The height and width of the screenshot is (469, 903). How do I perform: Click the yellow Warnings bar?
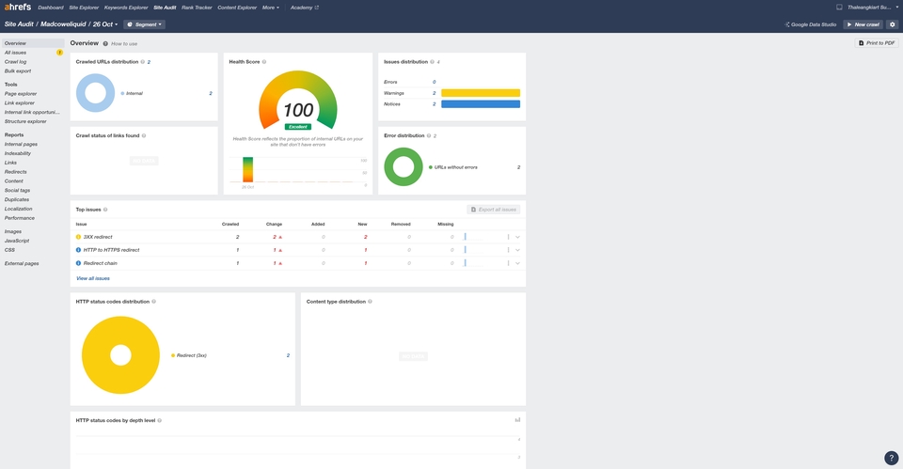tap(481, 93)
